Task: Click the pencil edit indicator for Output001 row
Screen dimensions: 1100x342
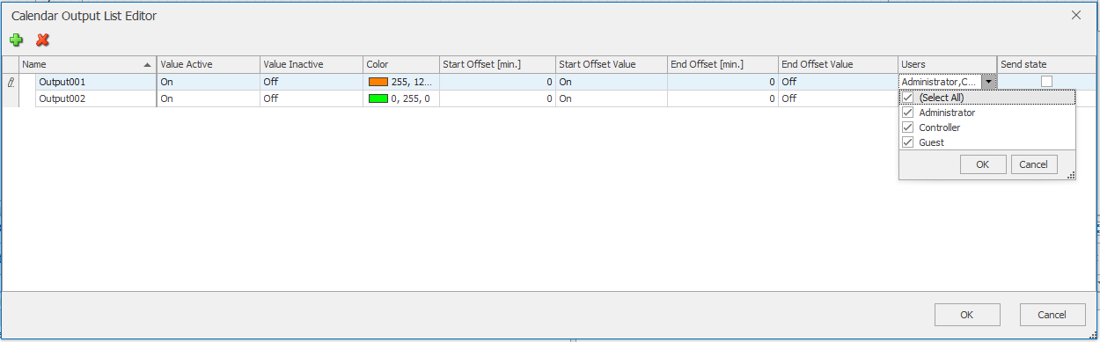Action: tap(11, 82)
